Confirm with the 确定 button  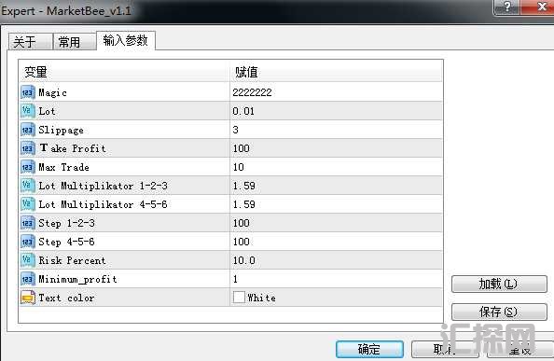(x=369, y=350)
